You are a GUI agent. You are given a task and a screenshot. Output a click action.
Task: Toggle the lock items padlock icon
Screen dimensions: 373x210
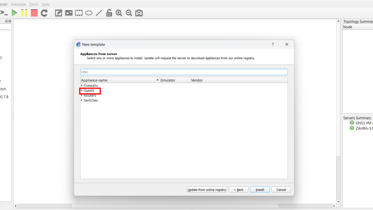click(x=109, y=13)
